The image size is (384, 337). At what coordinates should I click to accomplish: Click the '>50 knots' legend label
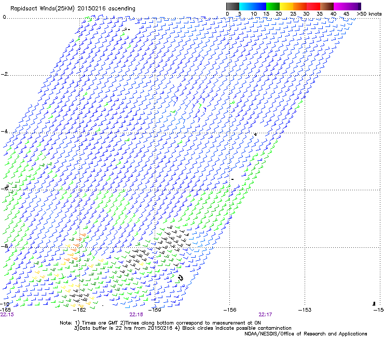coord(369,13)
